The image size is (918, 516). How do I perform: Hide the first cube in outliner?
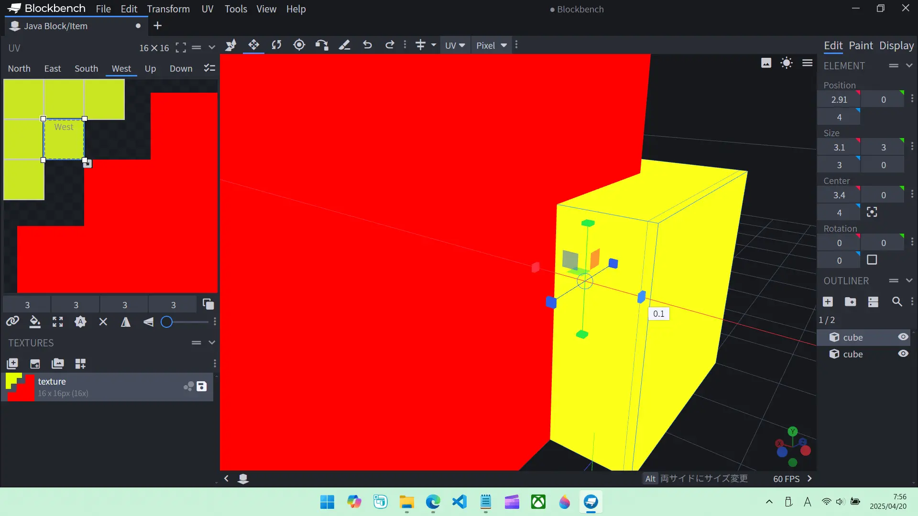[903, 337]
